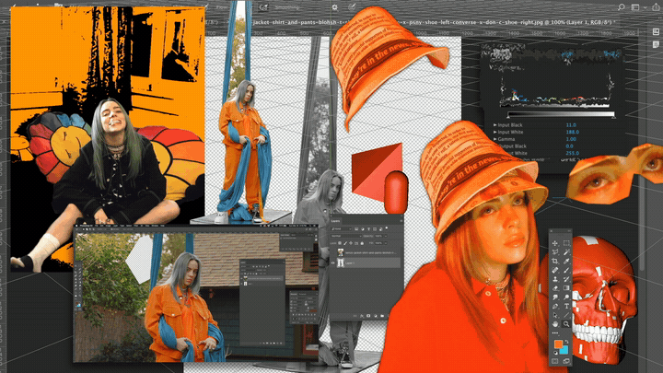663x373 pixels.
Task: Toggle lock transparent pixels
Action: tap(340, 243)
